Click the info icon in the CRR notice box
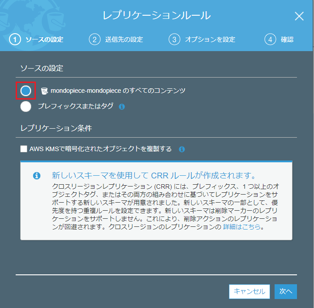The image size is (314, 308). click(37, 176)
